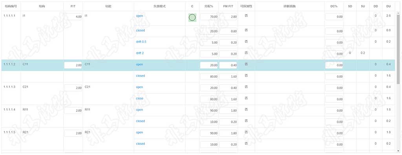Click the 5.00 allocation field for drift 2

click(x=209, y=54)
